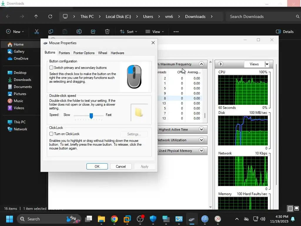Viewport: 301px width, 226px height.
Task: Open Pictures in the sidebar
Action: pyautogui.click(x=20, y=94)
